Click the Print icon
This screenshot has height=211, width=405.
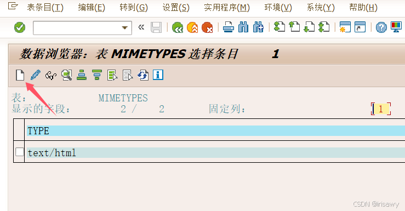(229, 27)
